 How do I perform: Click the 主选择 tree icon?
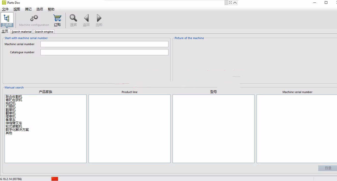coord(7,20)
